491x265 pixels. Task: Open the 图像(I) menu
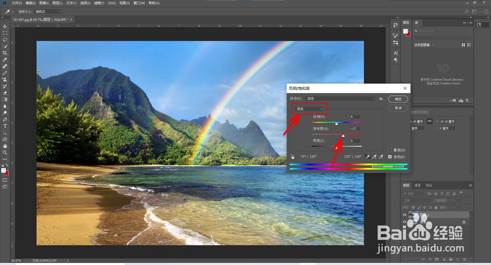point(44,3)
